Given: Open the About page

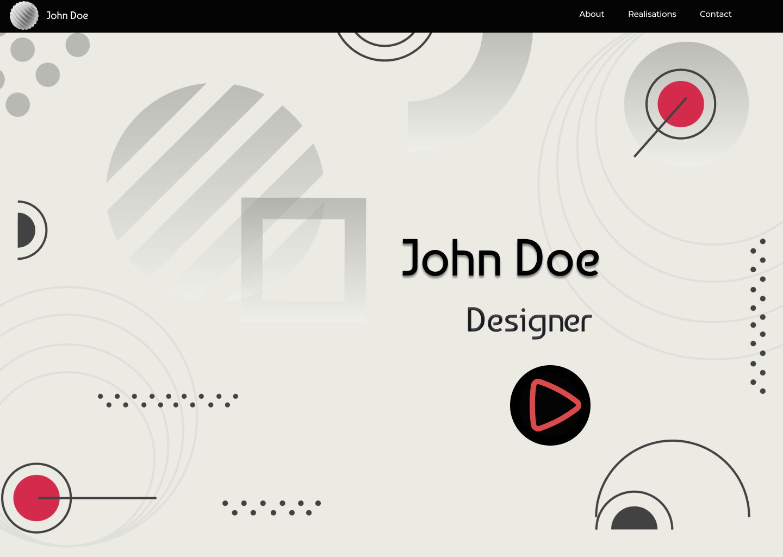Looking at the screenshot, I should pyautogui.click(x=592, y=14).
